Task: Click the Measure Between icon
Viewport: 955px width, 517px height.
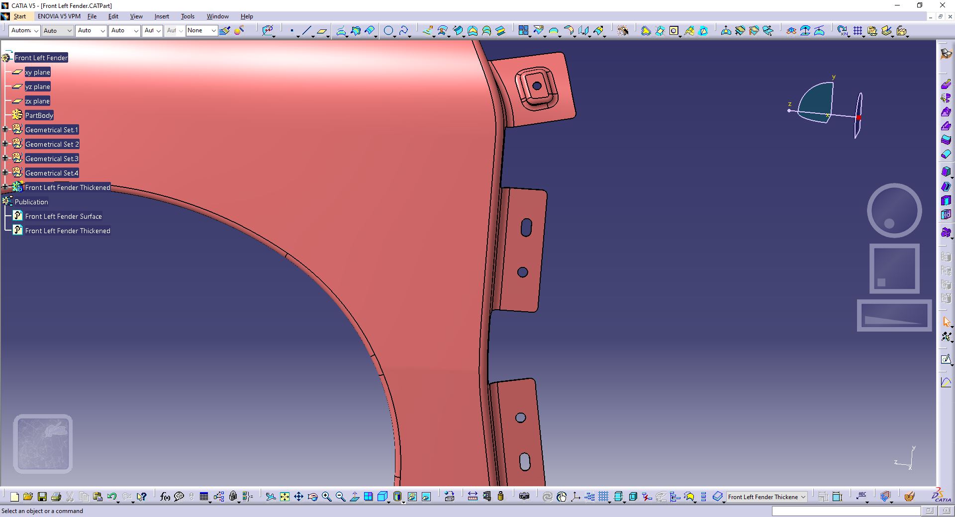Action: tap(473, 497)
